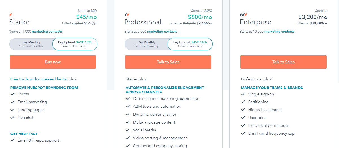Viewport: 339px width, 148px height.
Task: Select Pay Upfront for the Starter plan
Action: [x=75, y=44]
